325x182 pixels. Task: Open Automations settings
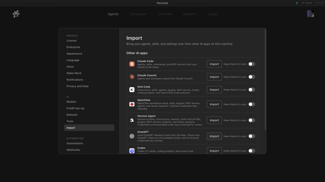click(x=89, y=143)
